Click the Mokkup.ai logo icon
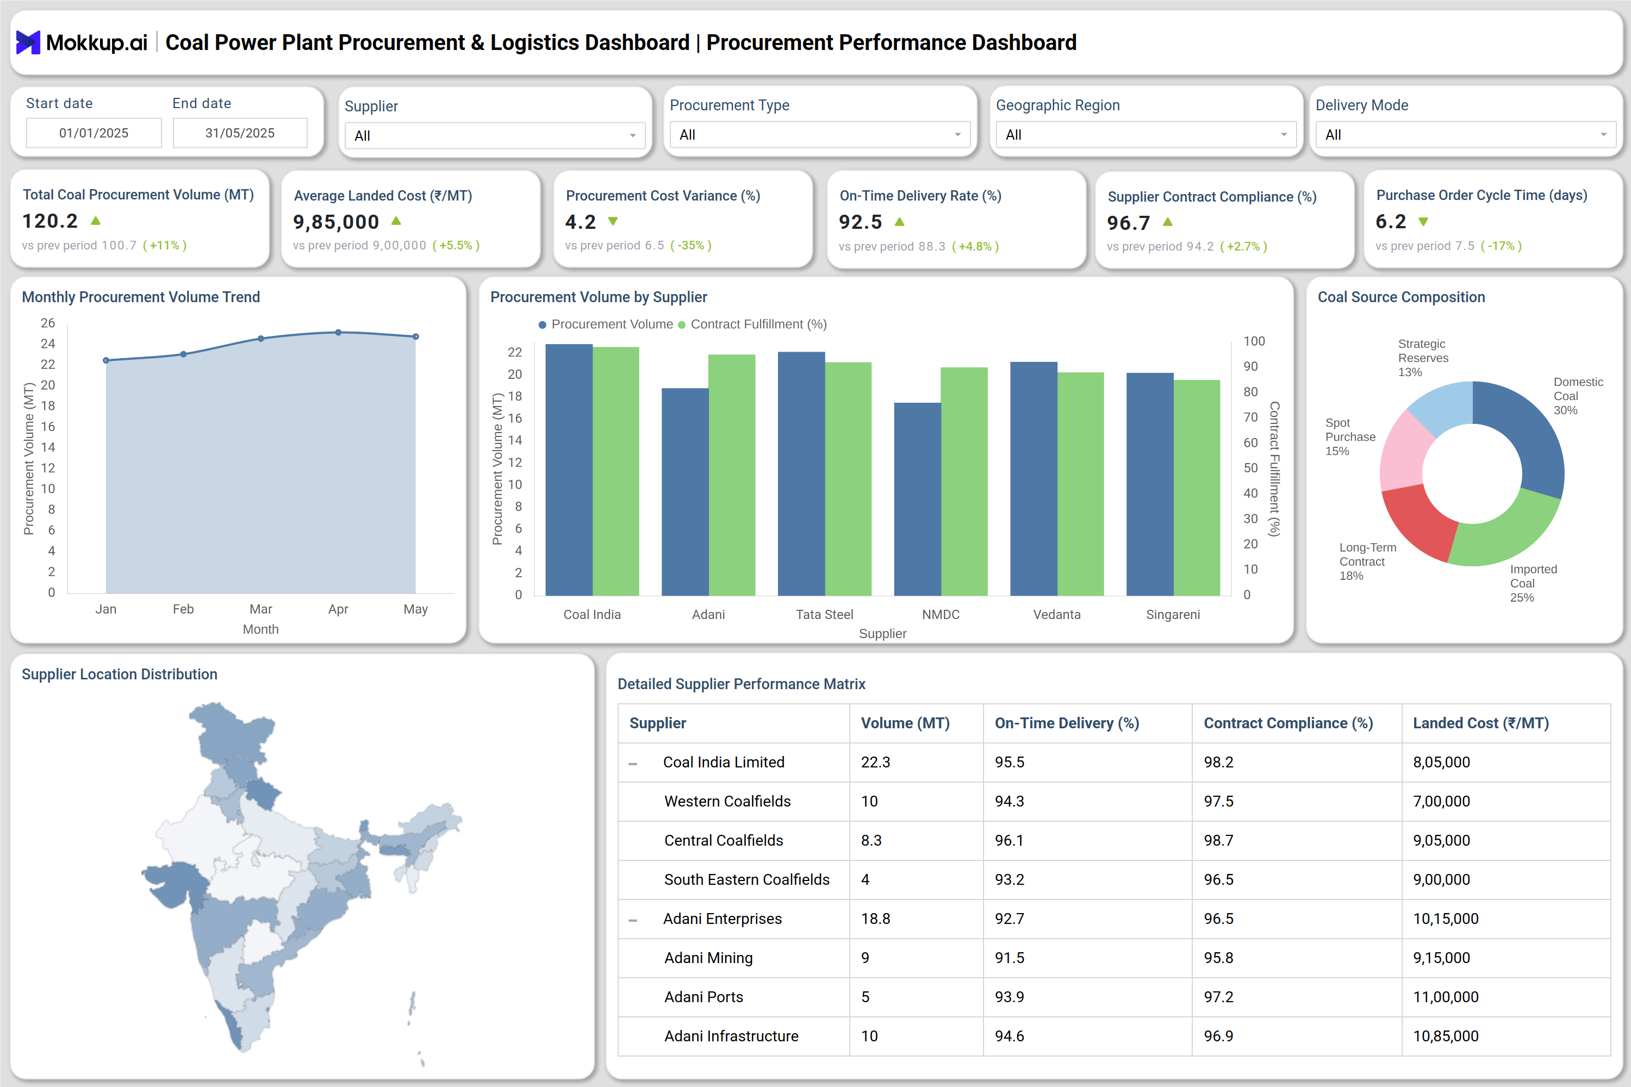The image size is (1631, 1087). (x=28, y=42)
